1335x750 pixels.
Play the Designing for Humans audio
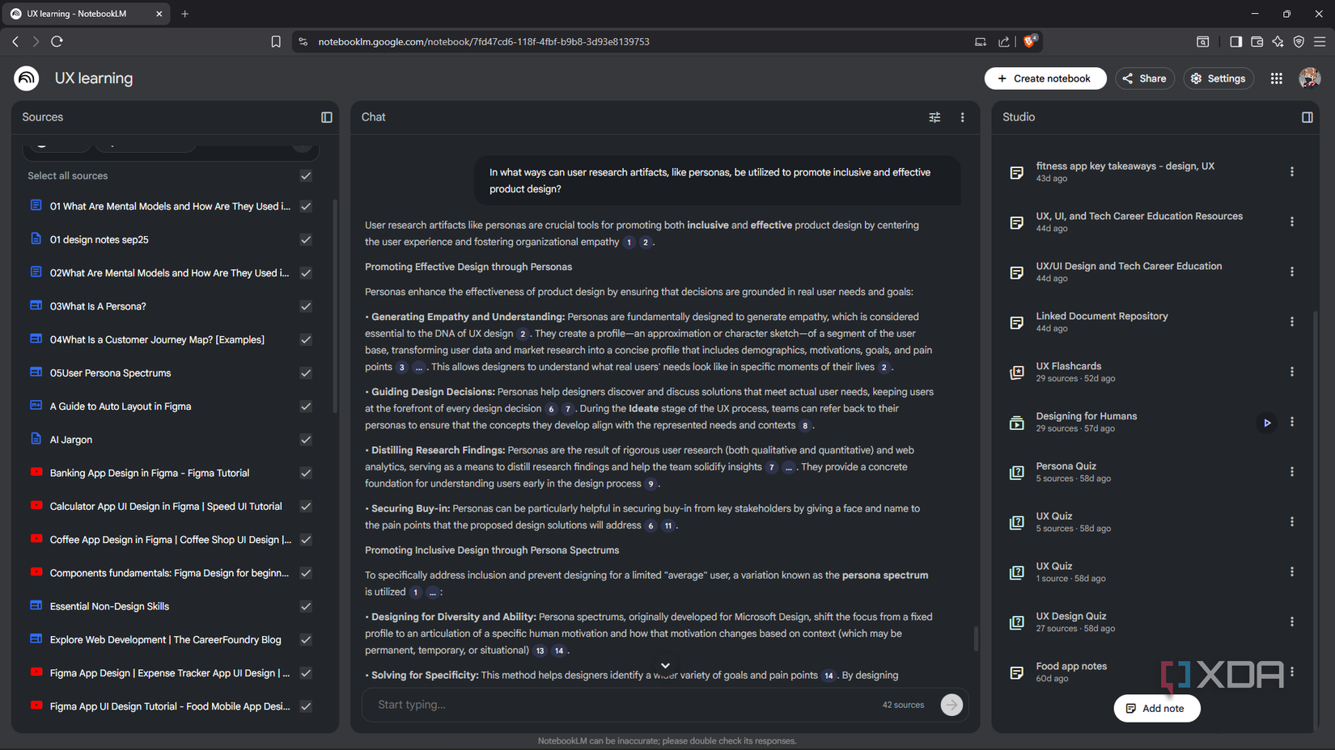click(x=1267, y=423)
